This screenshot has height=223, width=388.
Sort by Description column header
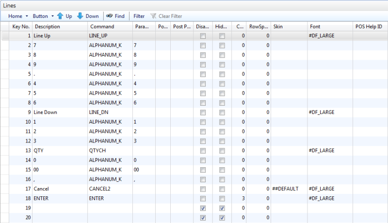(48, 27)
